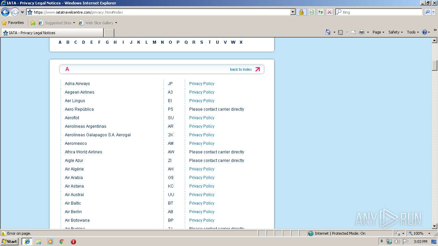Click the browser Forward arrow button
The image size is (438, 246).
tap(15, 12)
